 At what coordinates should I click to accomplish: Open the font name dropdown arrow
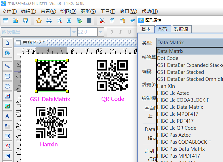73,32
